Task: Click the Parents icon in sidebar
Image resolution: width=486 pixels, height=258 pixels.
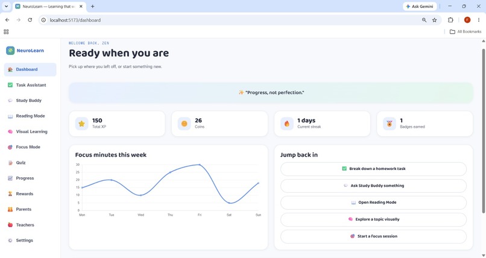Action: pos(10,209)
